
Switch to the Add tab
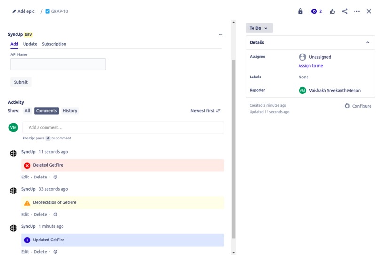tap(14, 44)
